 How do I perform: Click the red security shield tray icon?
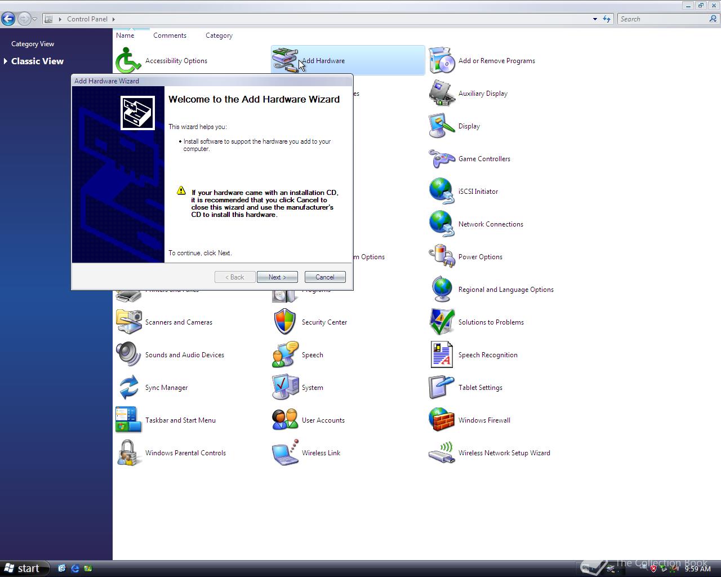click(x=653, y=569)
